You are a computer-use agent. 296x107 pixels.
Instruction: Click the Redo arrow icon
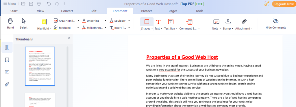coord(57,4)
